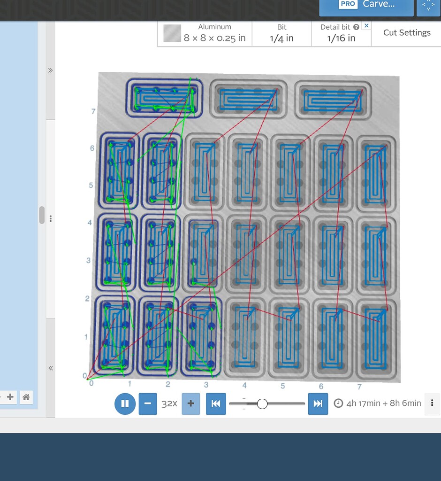The width and height of the screenshot is (441, 481).
Task: Click the home view icon near the zoom controls
Action: tap(26, 397)
